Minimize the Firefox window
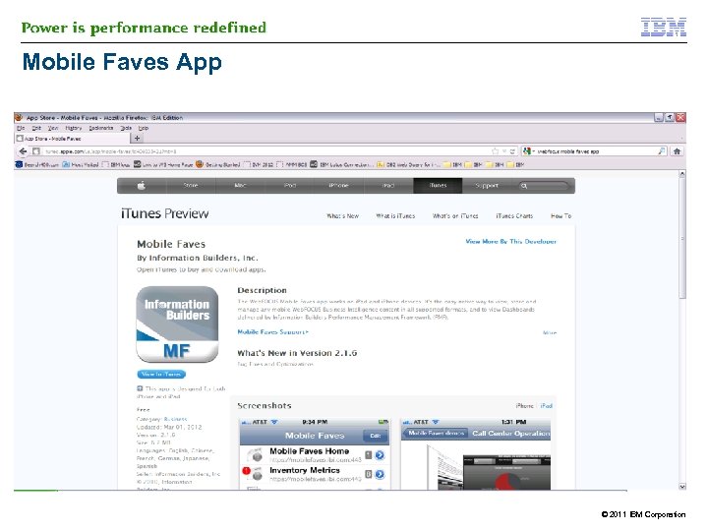Screen dimensions: 708x531 pyautogui.click(x=659, y=117)
